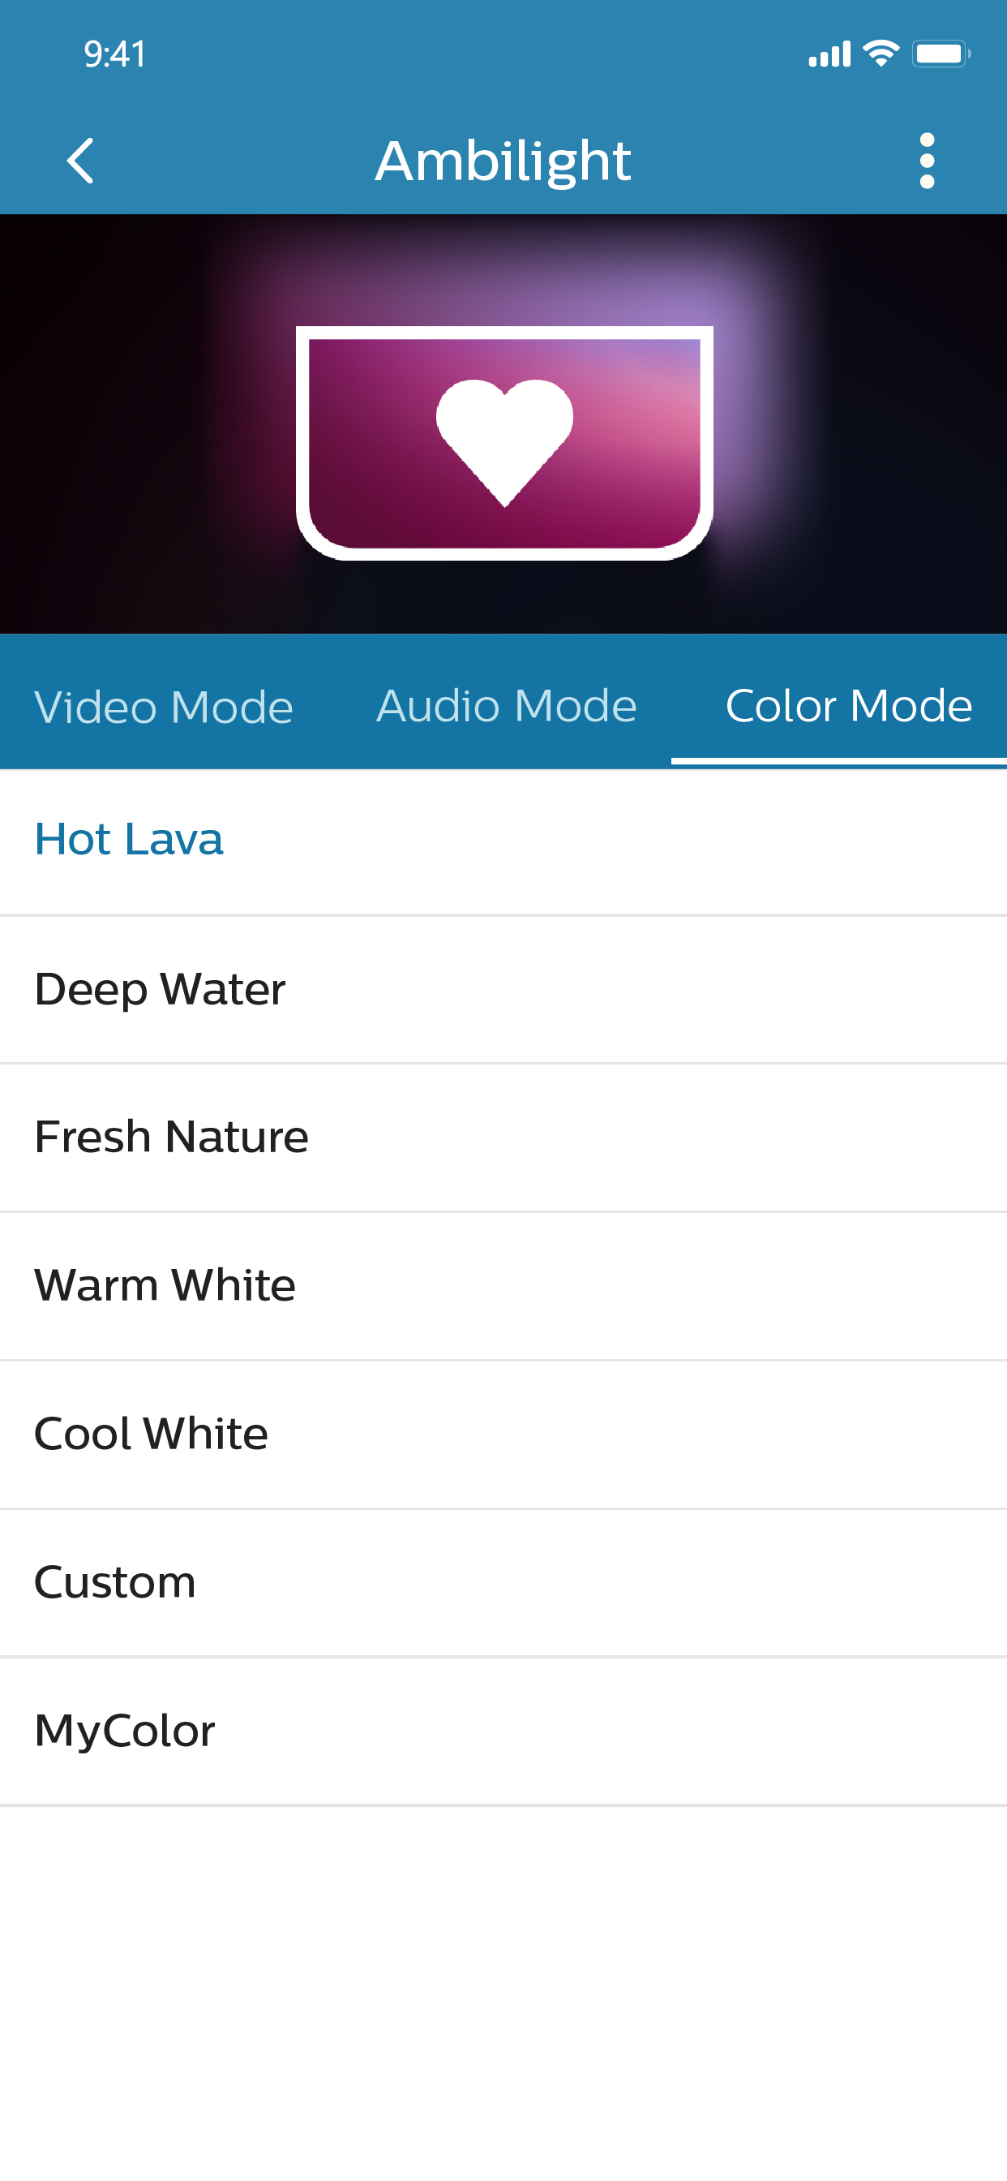Choose Cool White from the list
The image size is (1007, 2181).
tap(151, 1434)
